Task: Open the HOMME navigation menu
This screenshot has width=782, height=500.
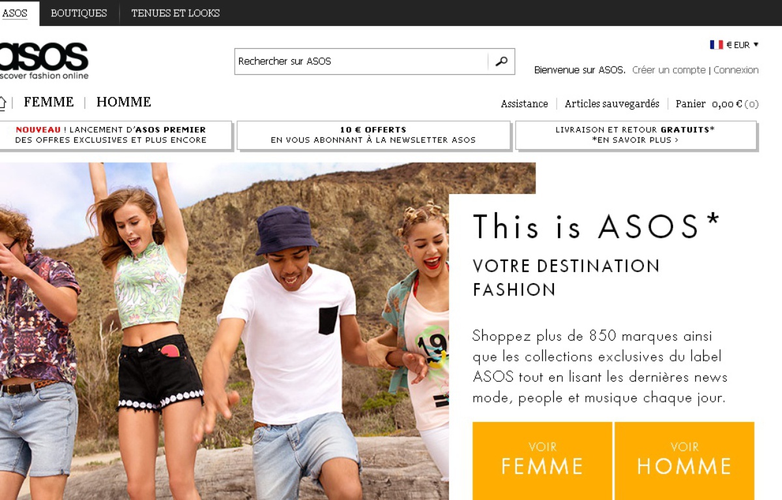Action: [124, 102]
